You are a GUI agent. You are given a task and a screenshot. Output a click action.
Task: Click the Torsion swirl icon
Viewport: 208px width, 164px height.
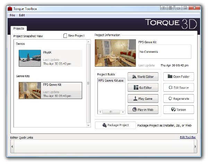[173, 109]
